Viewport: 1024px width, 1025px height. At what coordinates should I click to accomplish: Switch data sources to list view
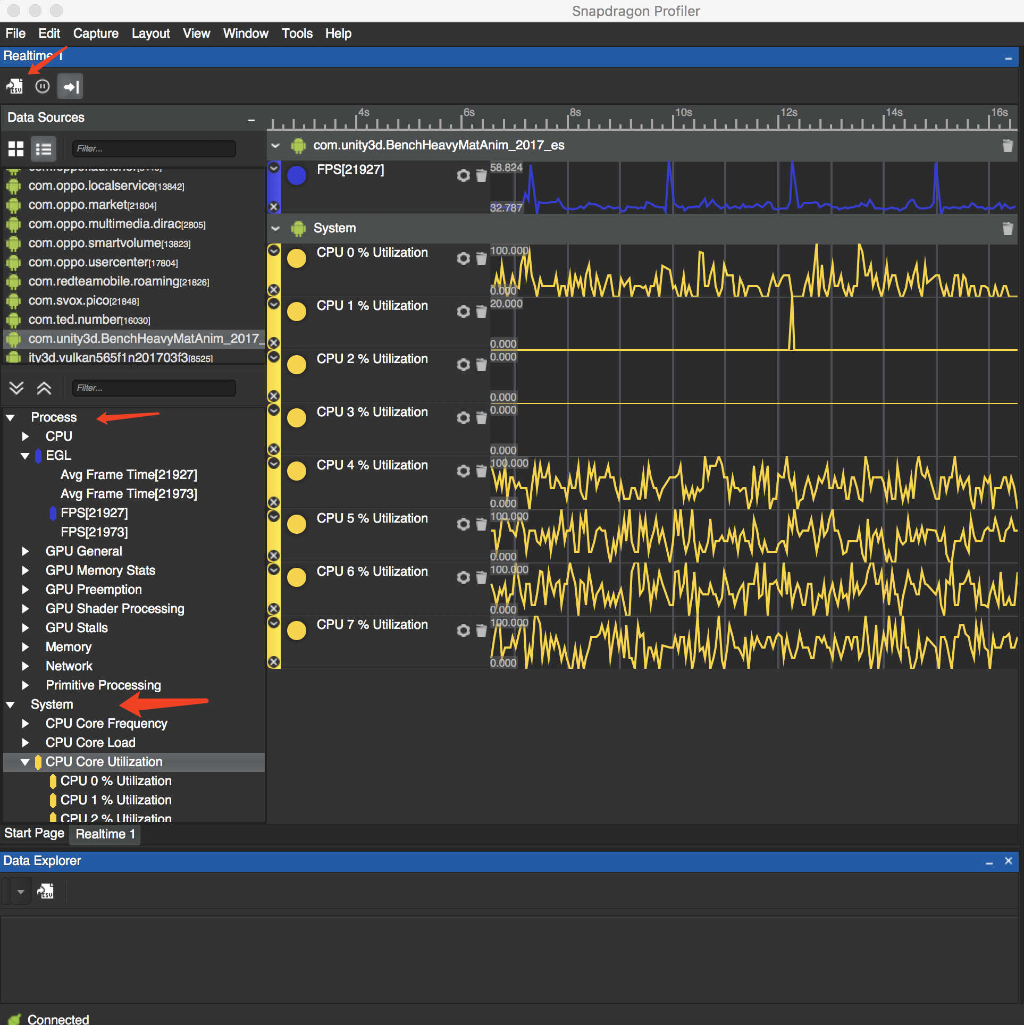pos(44,149)
